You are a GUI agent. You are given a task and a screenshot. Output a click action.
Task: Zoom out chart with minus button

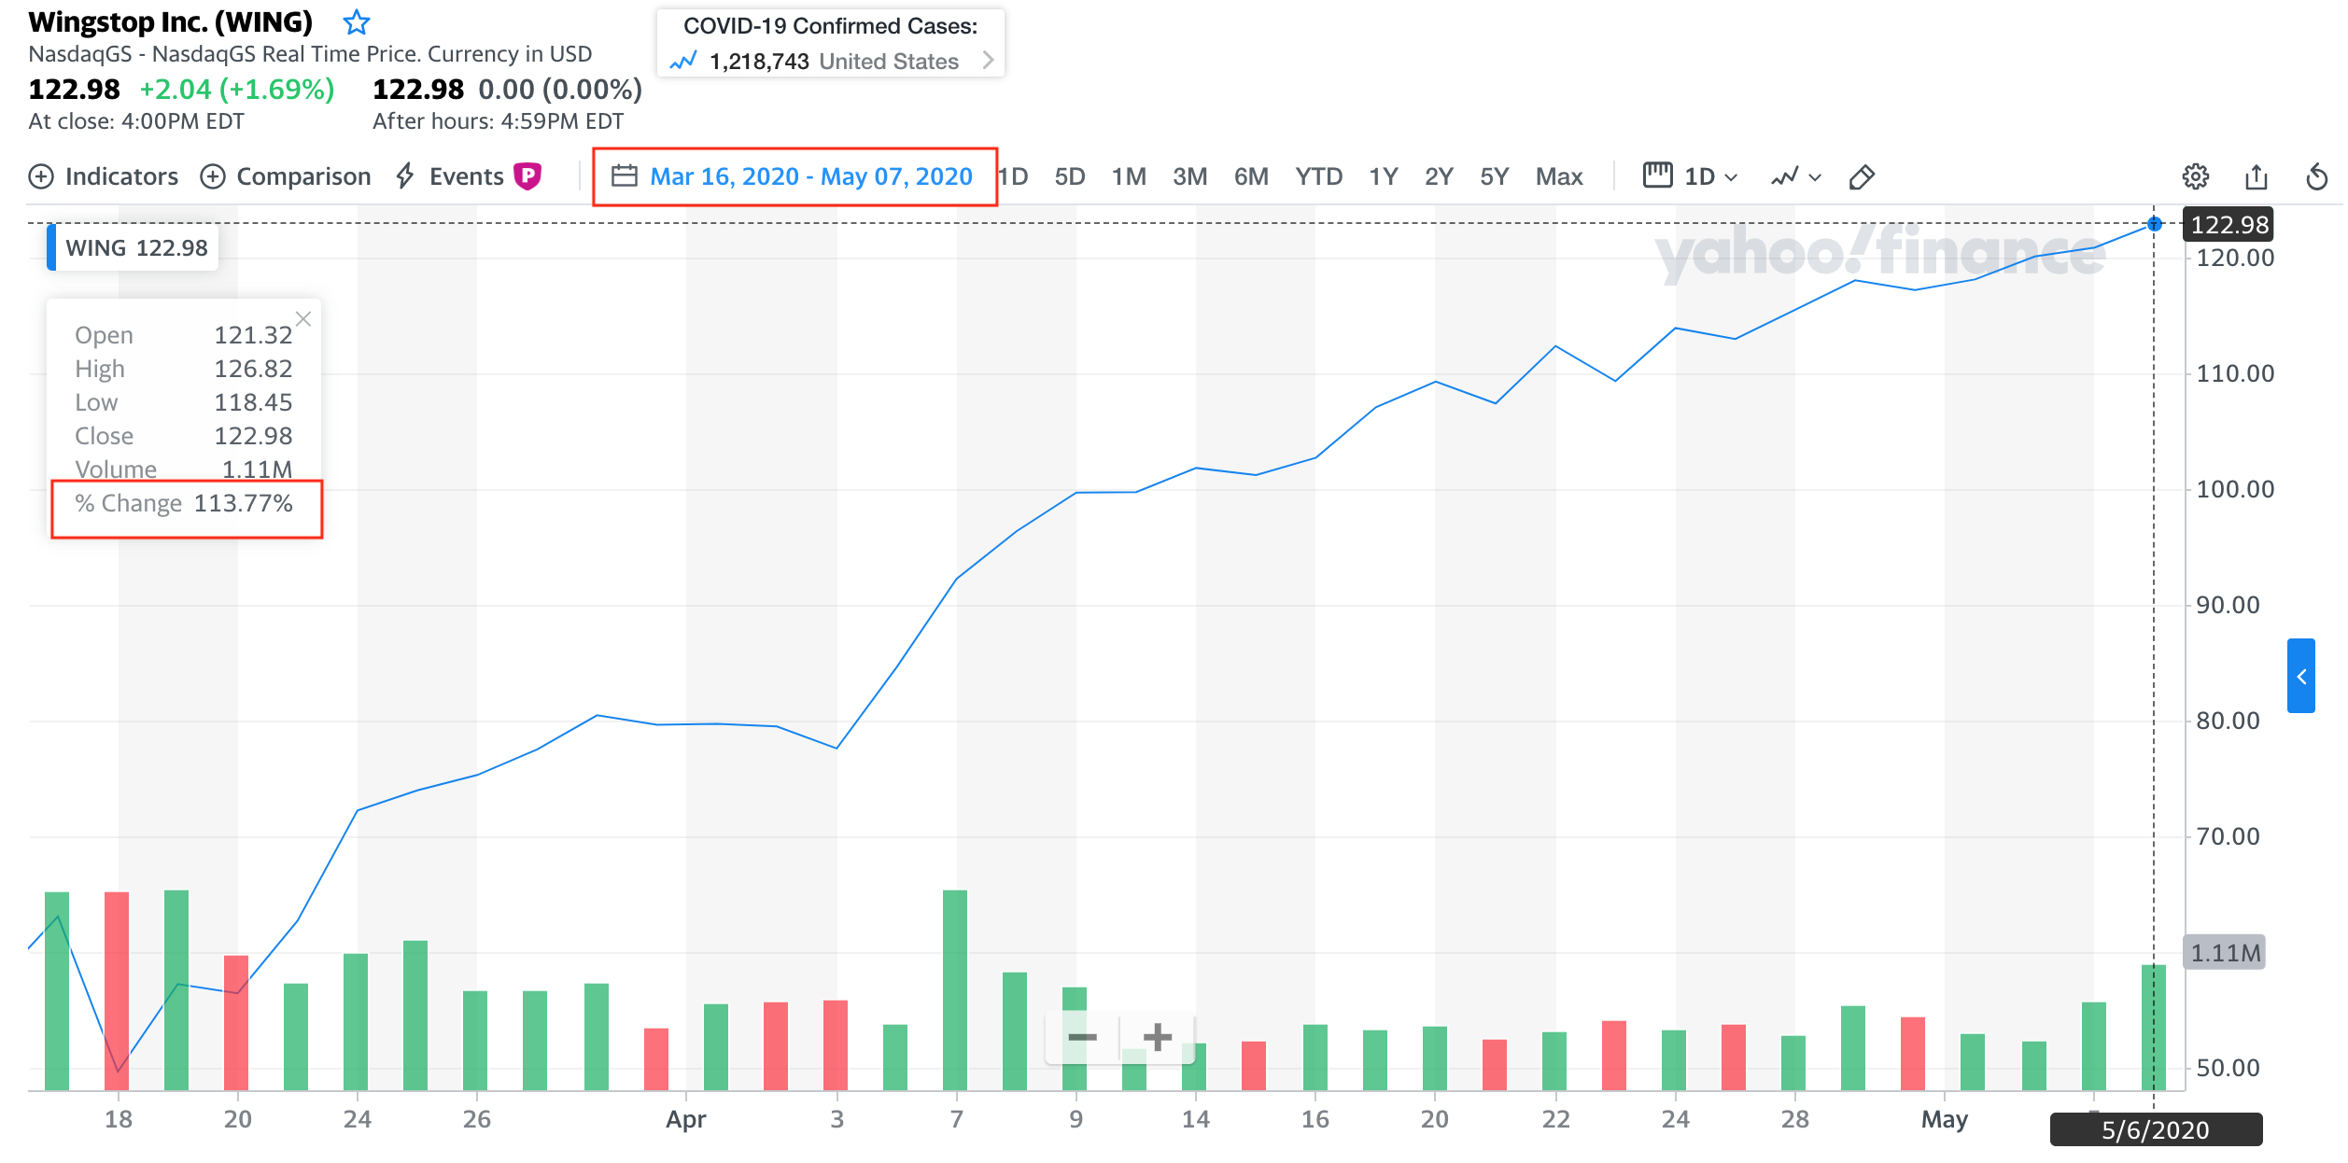click(x=1082, y=1037)
